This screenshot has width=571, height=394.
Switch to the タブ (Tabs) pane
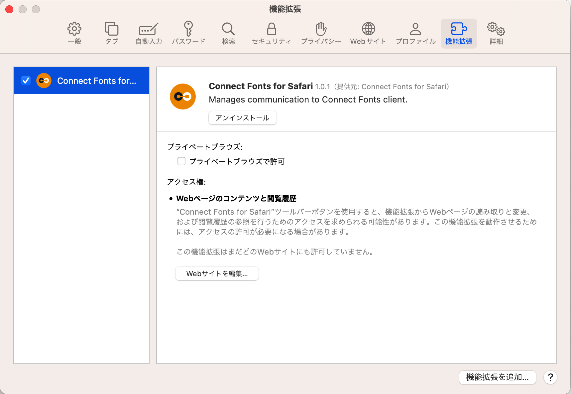click(112, 33)
